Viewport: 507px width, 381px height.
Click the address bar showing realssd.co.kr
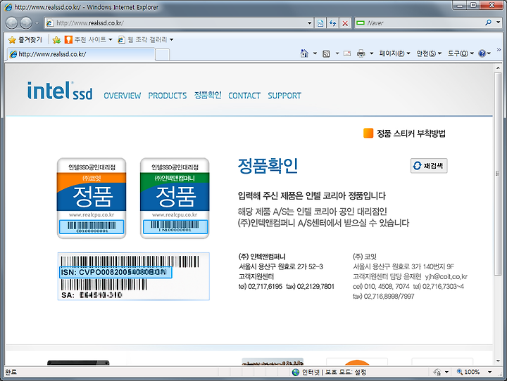pos(176,23)
